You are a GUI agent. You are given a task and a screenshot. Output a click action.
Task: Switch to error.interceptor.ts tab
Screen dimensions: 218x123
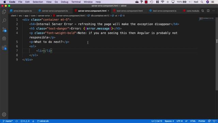[21, 11]
